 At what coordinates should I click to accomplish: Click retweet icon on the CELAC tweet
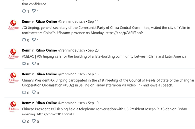(x=24, y=64)
